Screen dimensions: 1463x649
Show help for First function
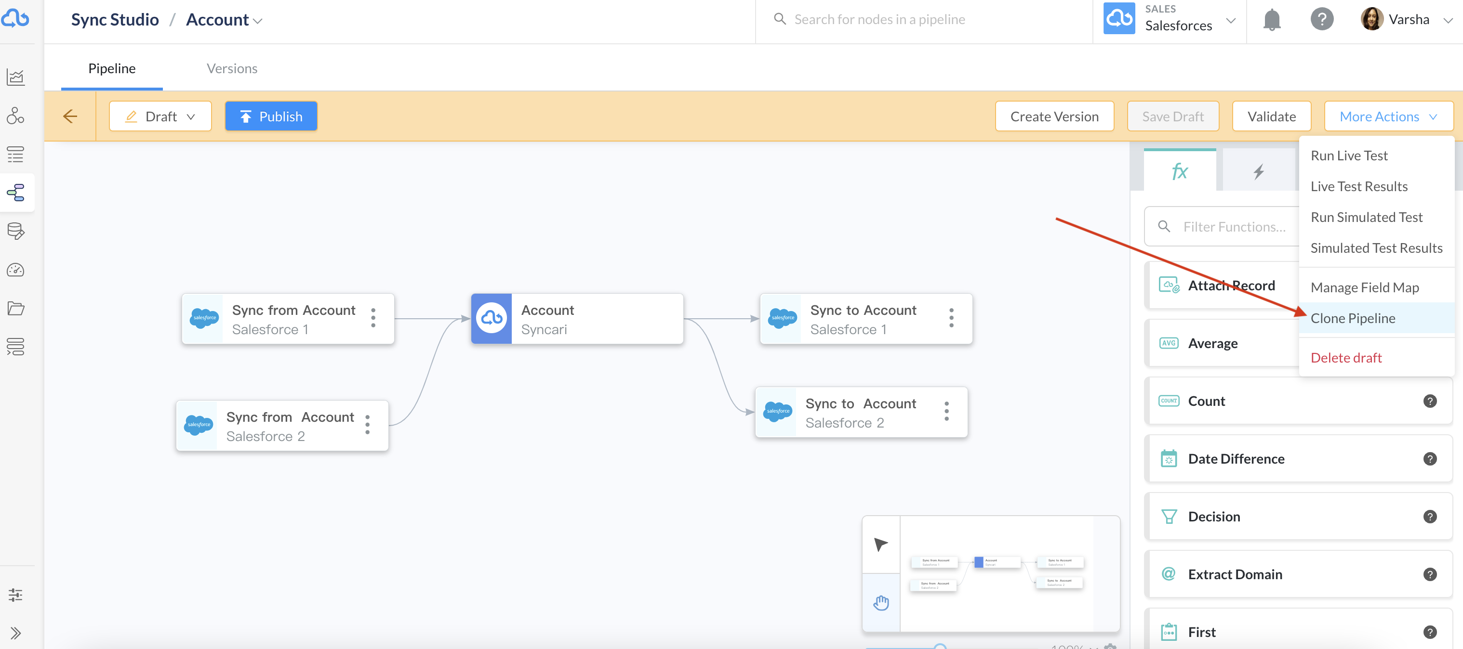[x=1430, y=632]
